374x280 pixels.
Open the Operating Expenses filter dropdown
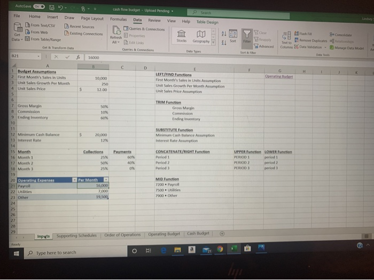74,180
